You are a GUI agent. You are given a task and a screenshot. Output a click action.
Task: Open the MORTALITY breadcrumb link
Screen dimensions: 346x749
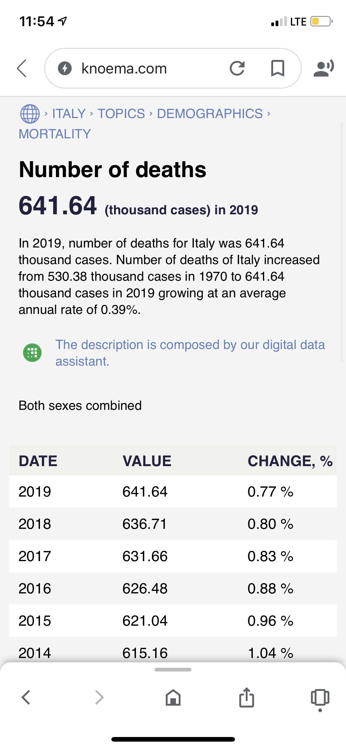coord(55,134)
